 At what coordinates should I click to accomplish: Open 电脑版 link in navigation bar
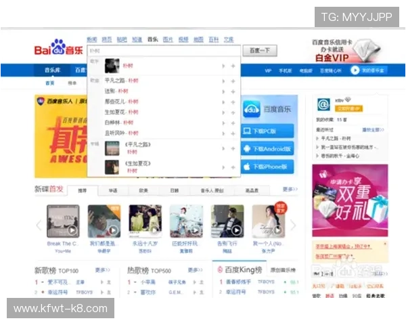[306, 70]
